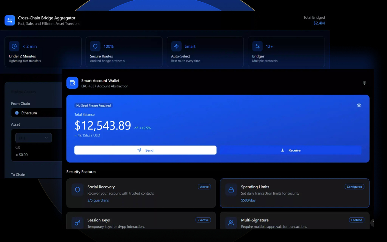The height and width of the screenshot is (242, 387).
Task: Click the $2.4M Total Bridged value
Action: 319,23
